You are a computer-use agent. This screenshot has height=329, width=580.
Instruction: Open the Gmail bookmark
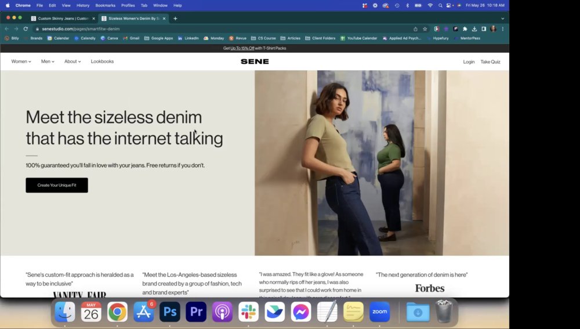click(x=131, y=38)
